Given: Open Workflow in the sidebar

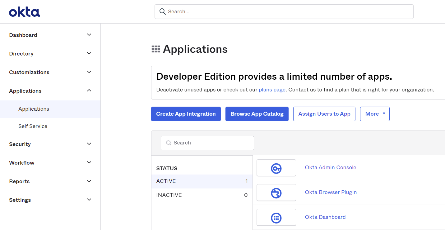Looking at the screenshot, I should 22,163.
